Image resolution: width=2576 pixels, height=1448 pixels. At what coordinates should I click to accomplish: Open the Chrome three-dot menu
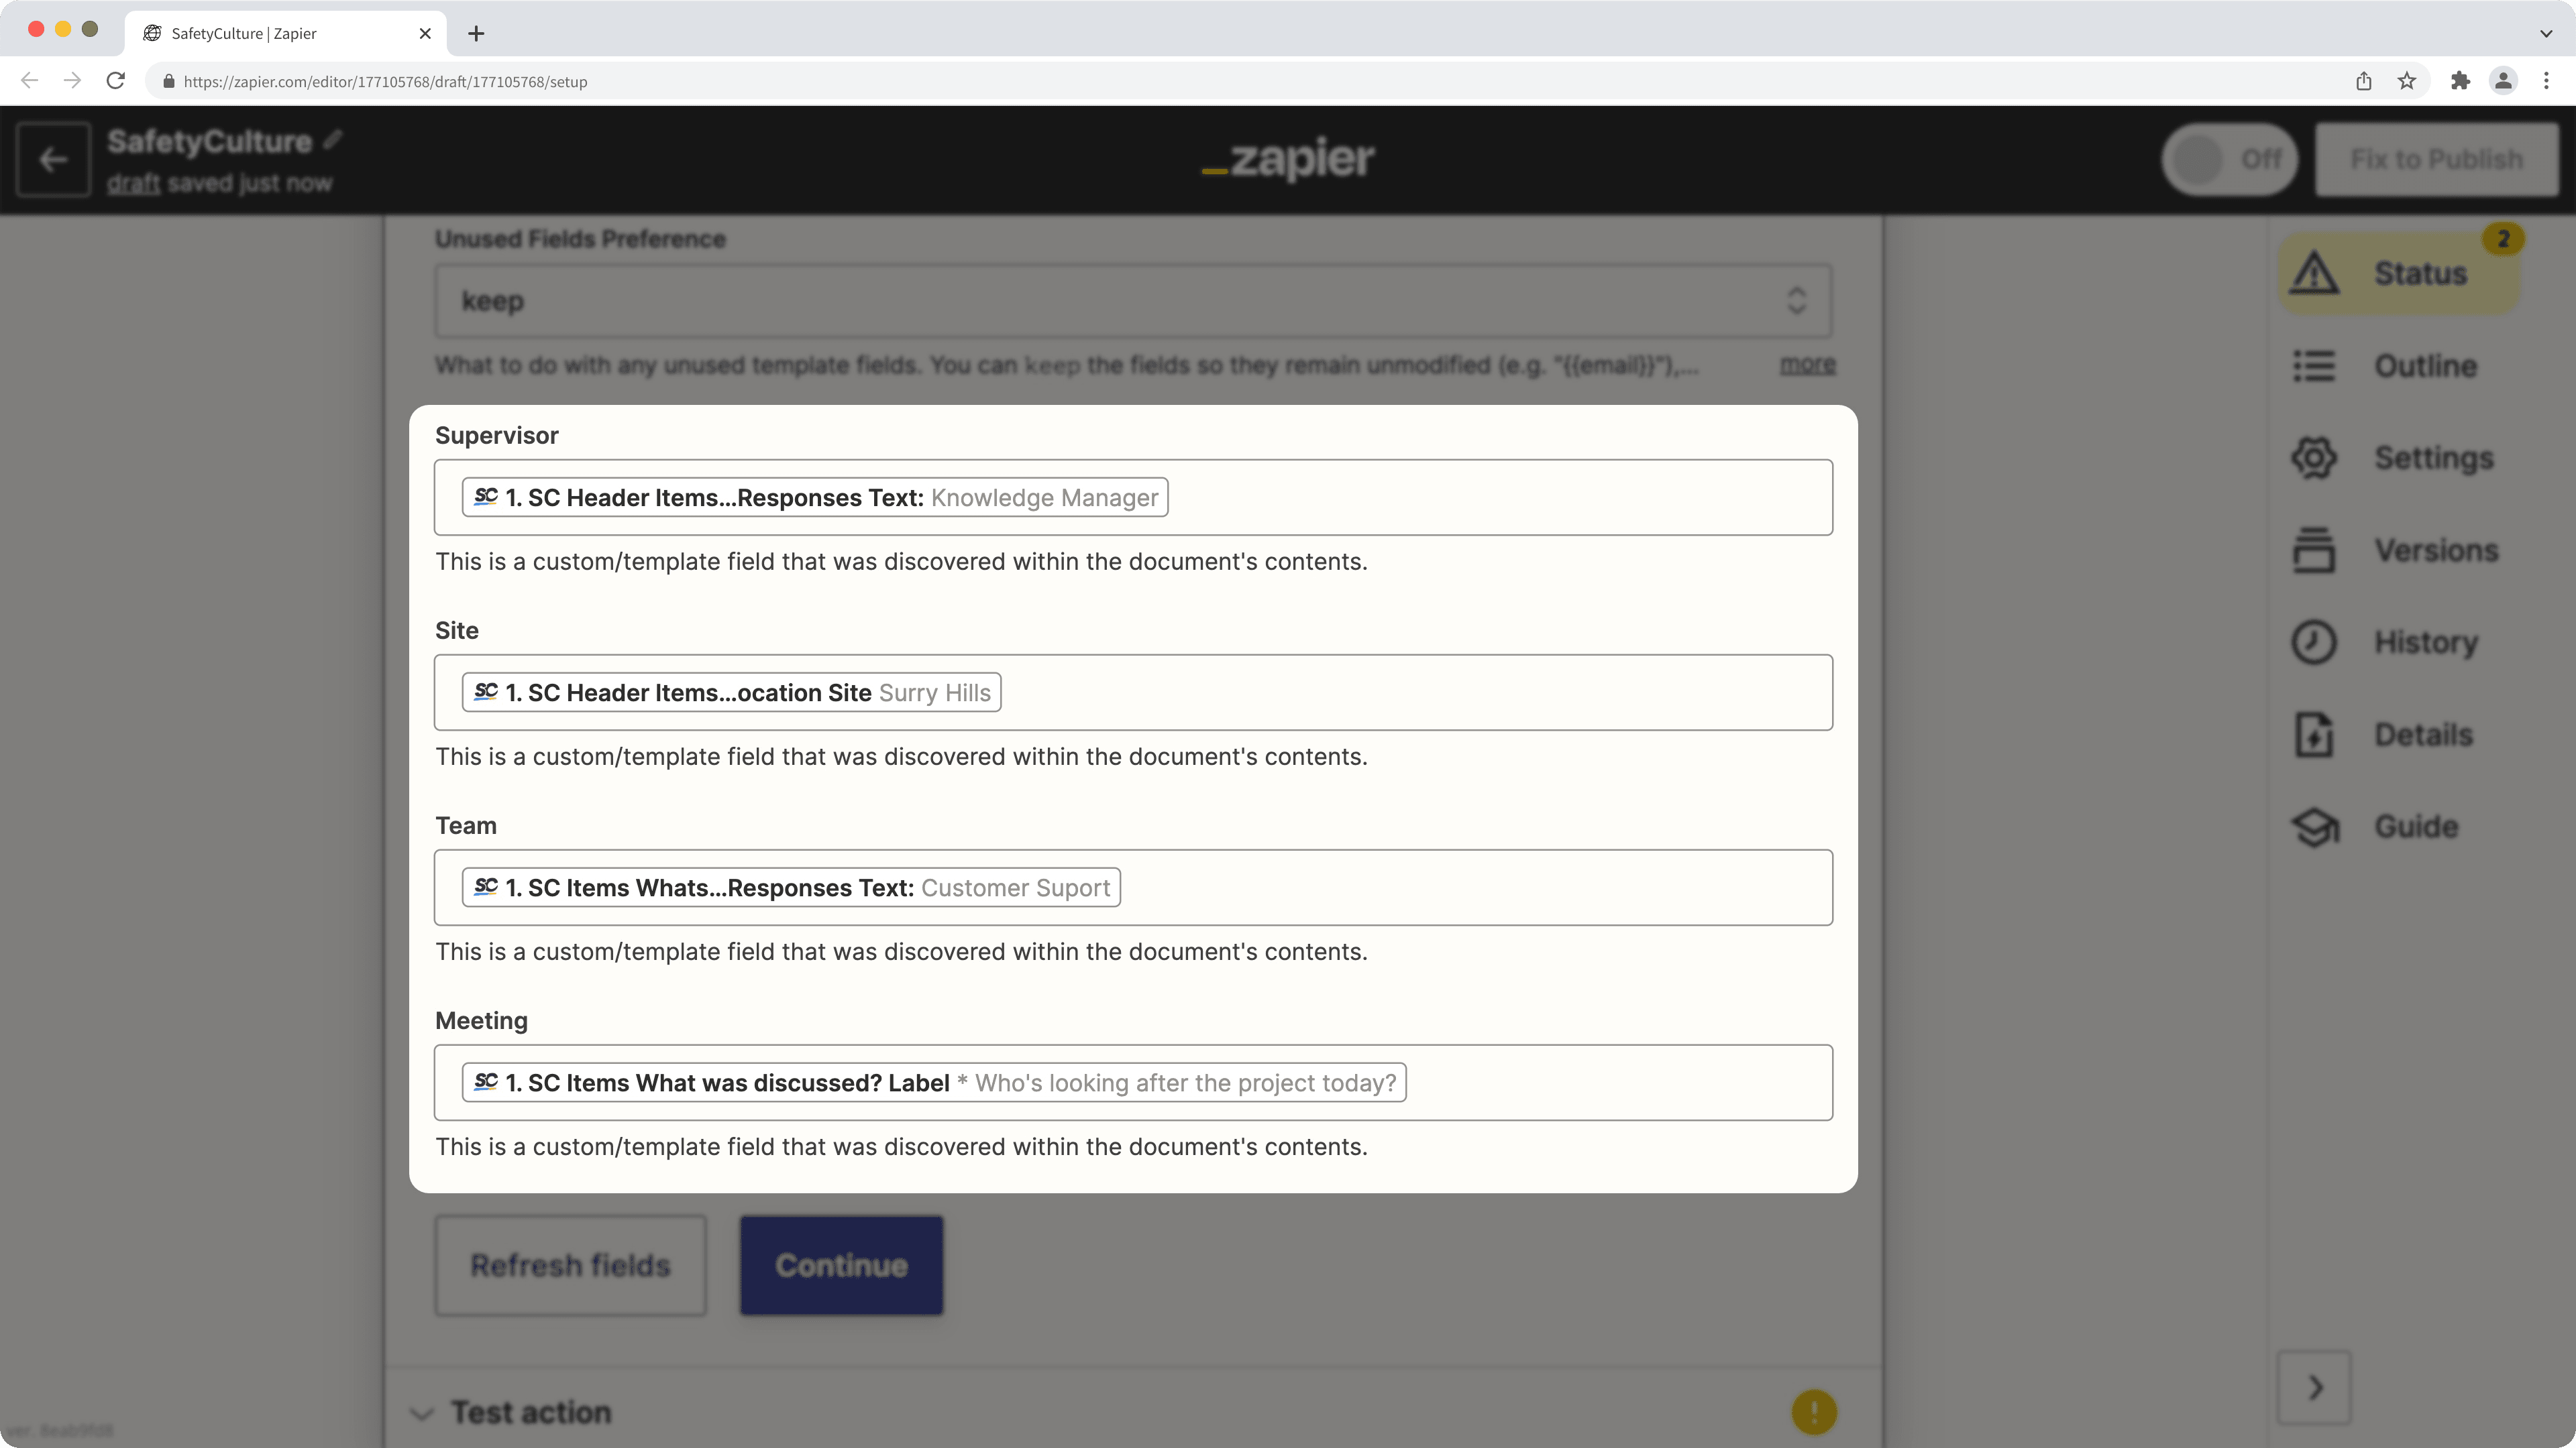2547,81
